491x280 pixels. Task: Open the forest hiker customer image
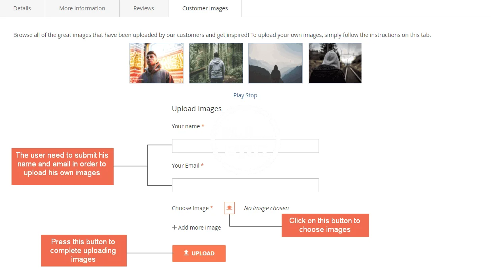click(216, 63)
